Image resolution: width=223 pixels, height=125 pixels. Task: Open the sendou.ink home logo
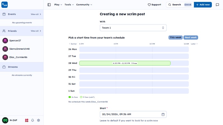pos(4,5)
